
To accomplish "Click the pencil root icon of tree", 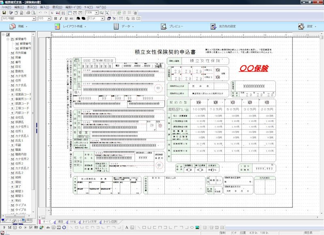I will tap(8, 34).
